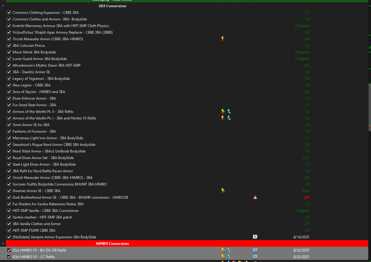Viewport: 371px width, 262px height.
Task: Uncheck Royal Elven Armor Set - 3BA BodySlide
Action: click(x=9, y=158)
